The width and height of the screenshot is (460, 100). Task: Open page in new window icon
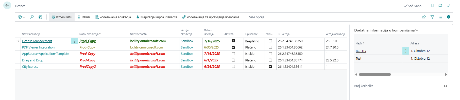click(440, 6)
